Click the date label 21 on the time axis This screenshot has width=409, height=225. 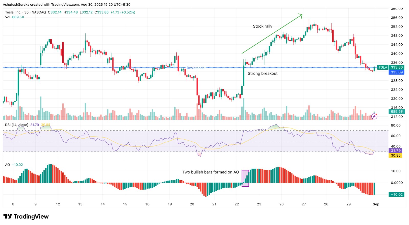[214, 204]
